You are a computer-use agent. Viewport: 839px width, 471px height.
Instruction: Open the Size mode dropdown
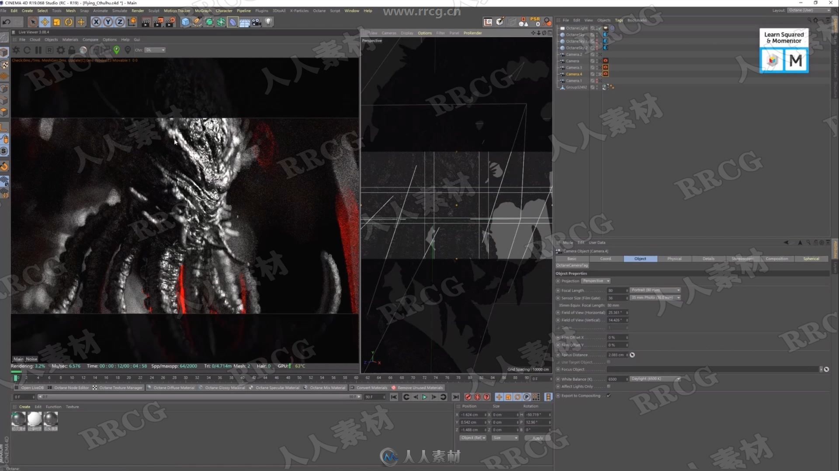505,438
